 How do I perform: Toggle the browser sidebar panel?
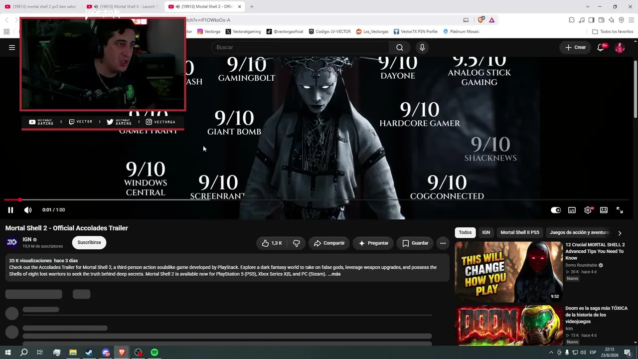591,20
